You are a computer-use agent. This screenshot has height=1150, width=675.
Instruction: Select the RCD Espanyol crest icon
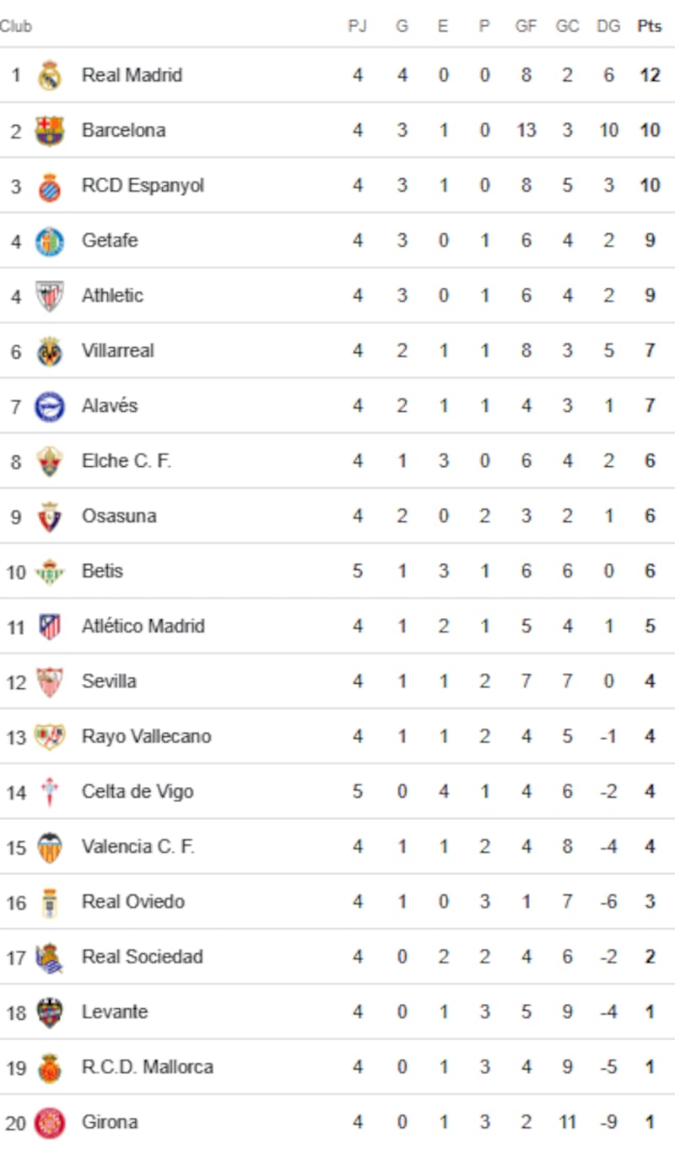click(x=50, y=186)
